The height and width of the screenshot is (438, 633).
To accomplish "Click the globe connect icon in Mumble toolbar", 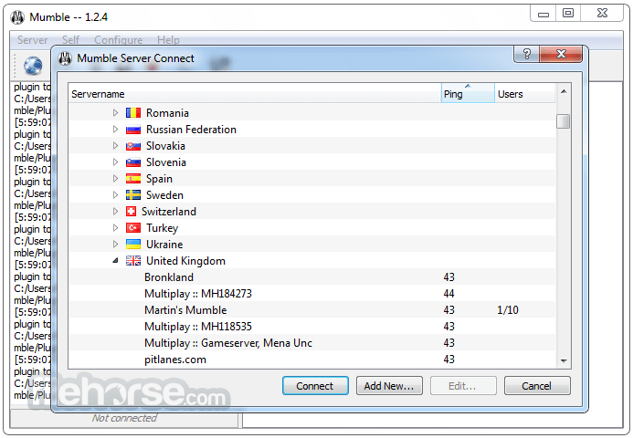I will click(33, 66).
